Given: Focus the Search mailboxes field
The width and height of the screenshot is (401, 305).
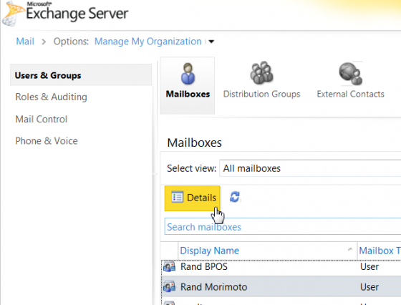Looking at the screenshot, I should point(283,227).
